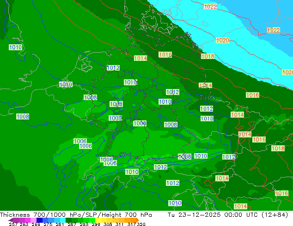Click the date text 'Tu 23-12-2025 00:00 UTC (12+84)'
The height and width of the screenshot is (226, 293).
[x=228, y=214]
